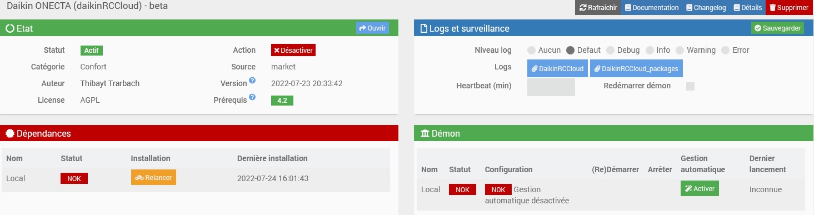This screenshot has height=215, width=814.
Task: Click the Démon building icon in header
Action: 425,133
